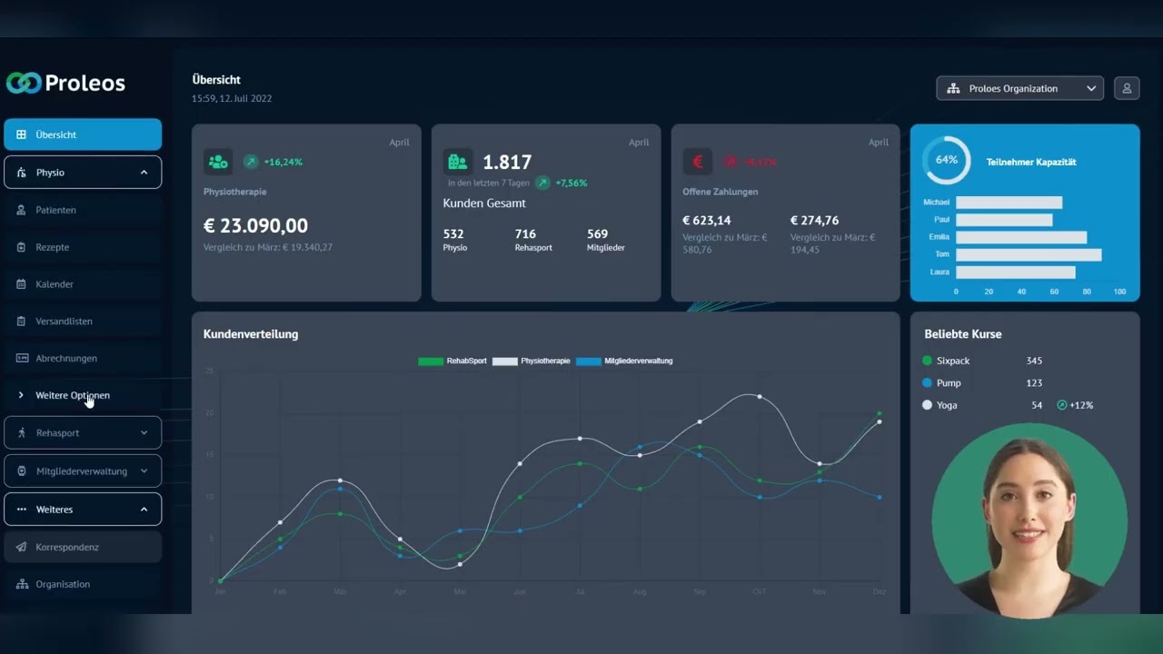Image resolution: width=1163 pixels, height=654 pixels.
Task: Click the Versandlisten list icon
Action: point(22,322)
